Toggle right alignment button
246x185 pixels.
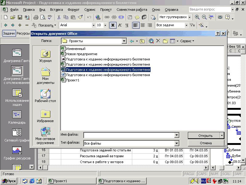tap(150, 25)
